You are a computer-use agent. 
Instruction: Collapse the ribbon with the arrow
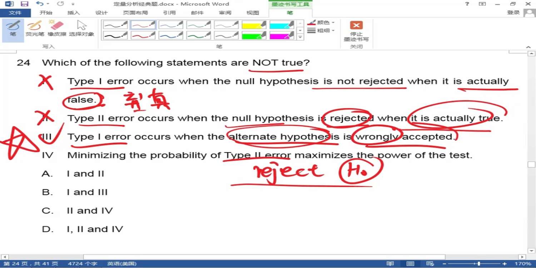point(528,47)
